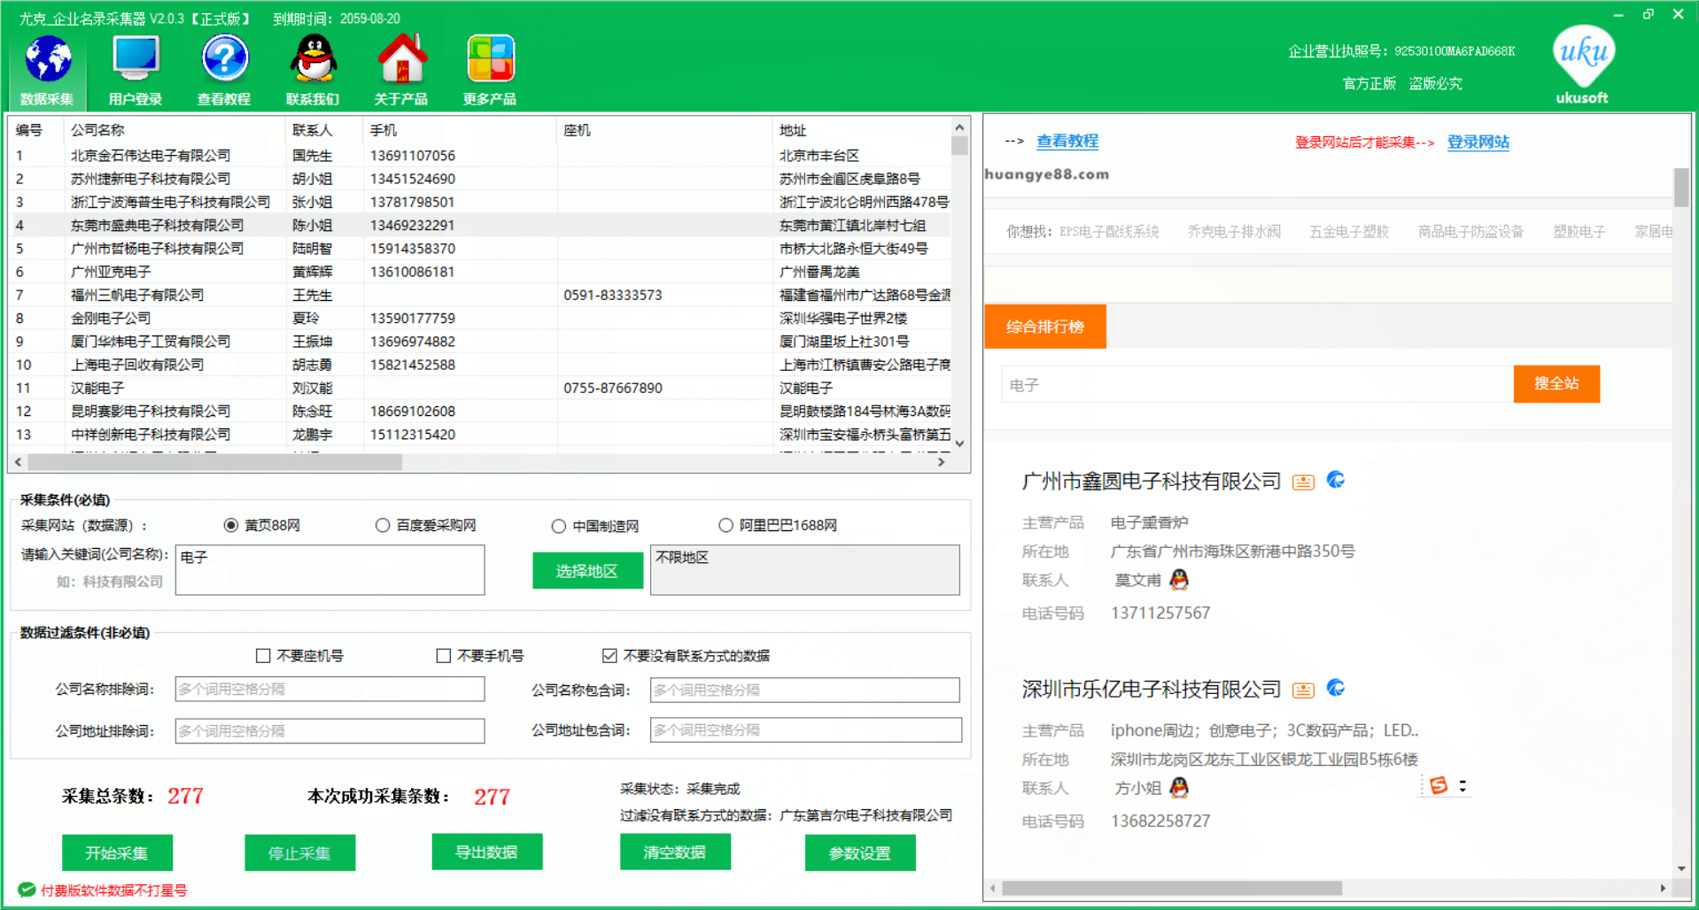Click the table's horizontal scroll left arrow

[18, 462]
